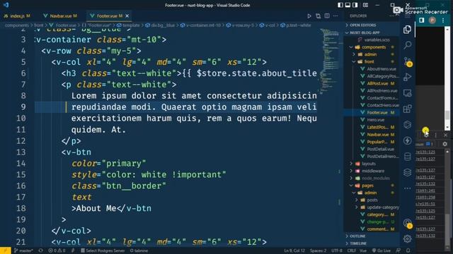Open the Search view in the activity bar
Viewport: 453px width, 254px height.
click(408, 45)
